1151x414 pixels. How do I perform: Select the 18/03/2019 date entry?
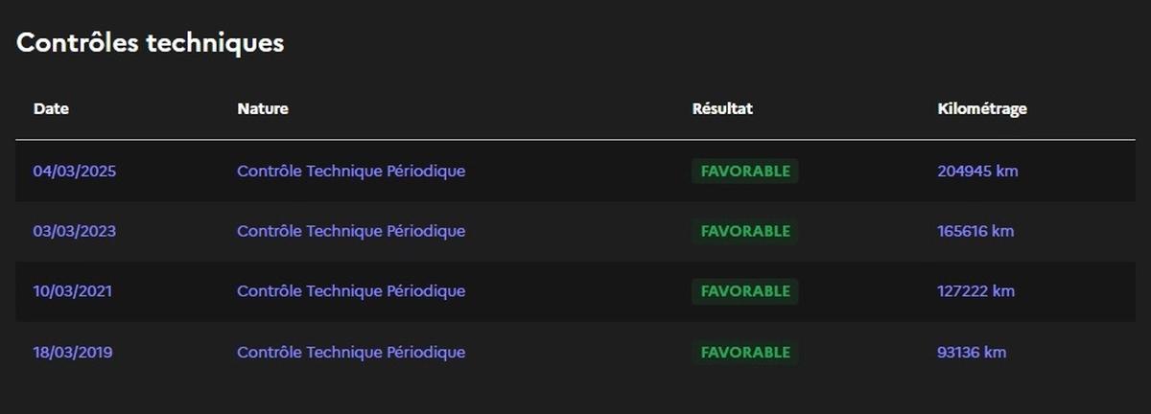point(73,353)
